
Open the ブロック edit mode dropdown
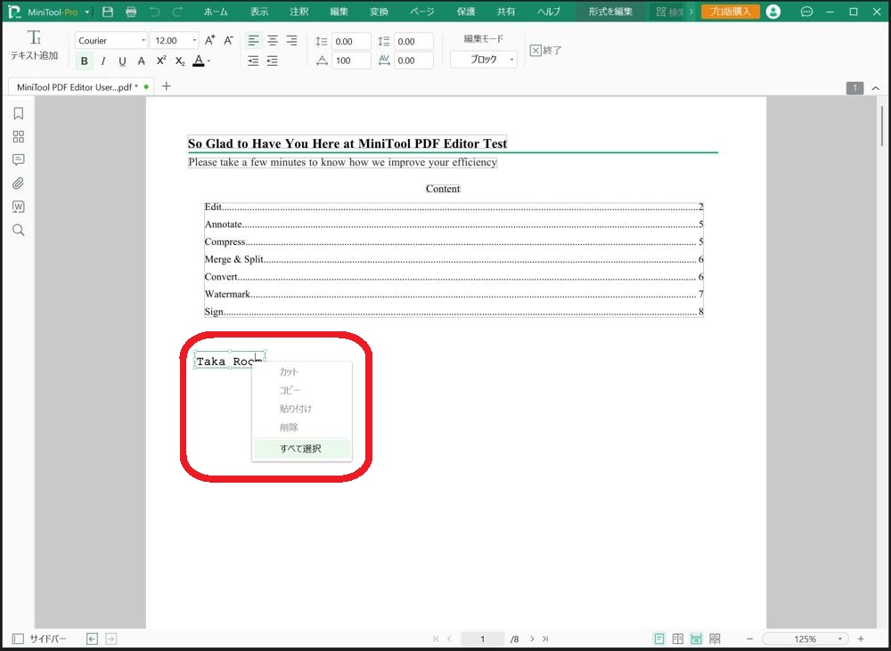click(x=484, y=59)
